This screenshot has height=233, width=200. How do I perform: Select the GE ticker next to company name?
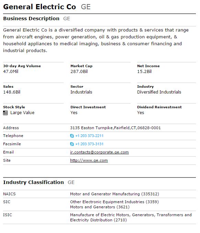[86, 7]
